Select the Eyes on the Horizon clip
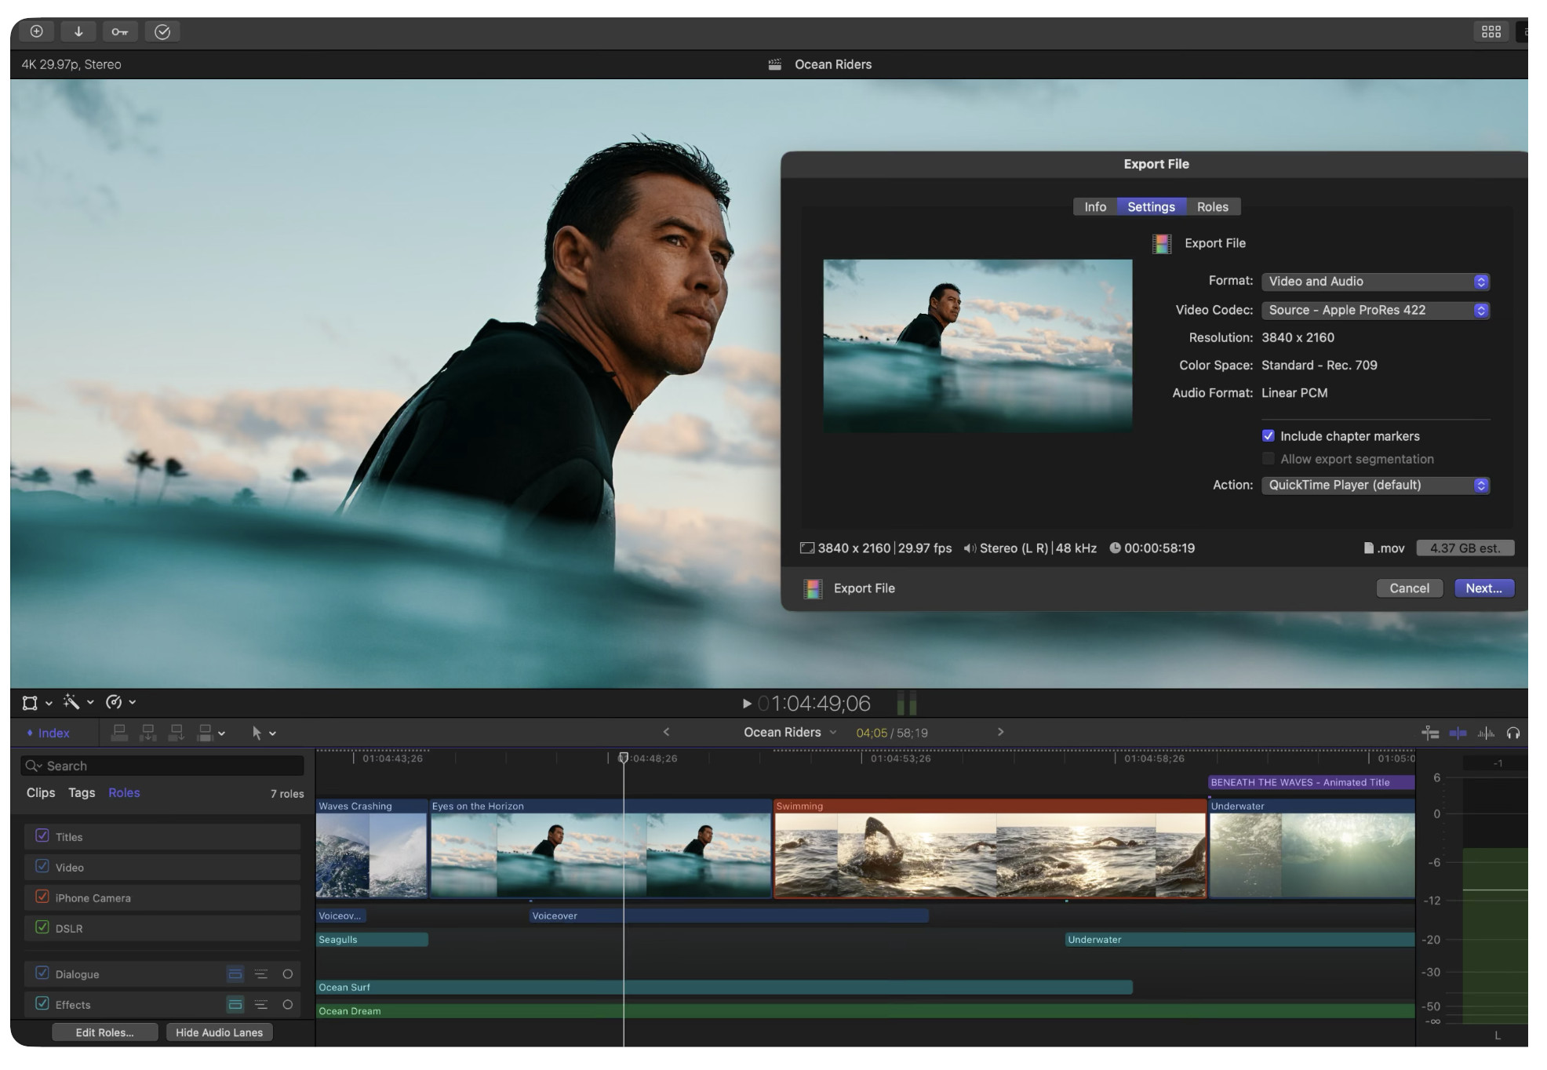Screen dimensions: 1547x1070 [x=601, y=849]
